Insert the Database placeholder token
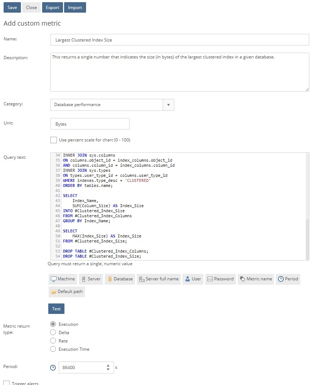The image size is (314, 385). click(120, 279)
